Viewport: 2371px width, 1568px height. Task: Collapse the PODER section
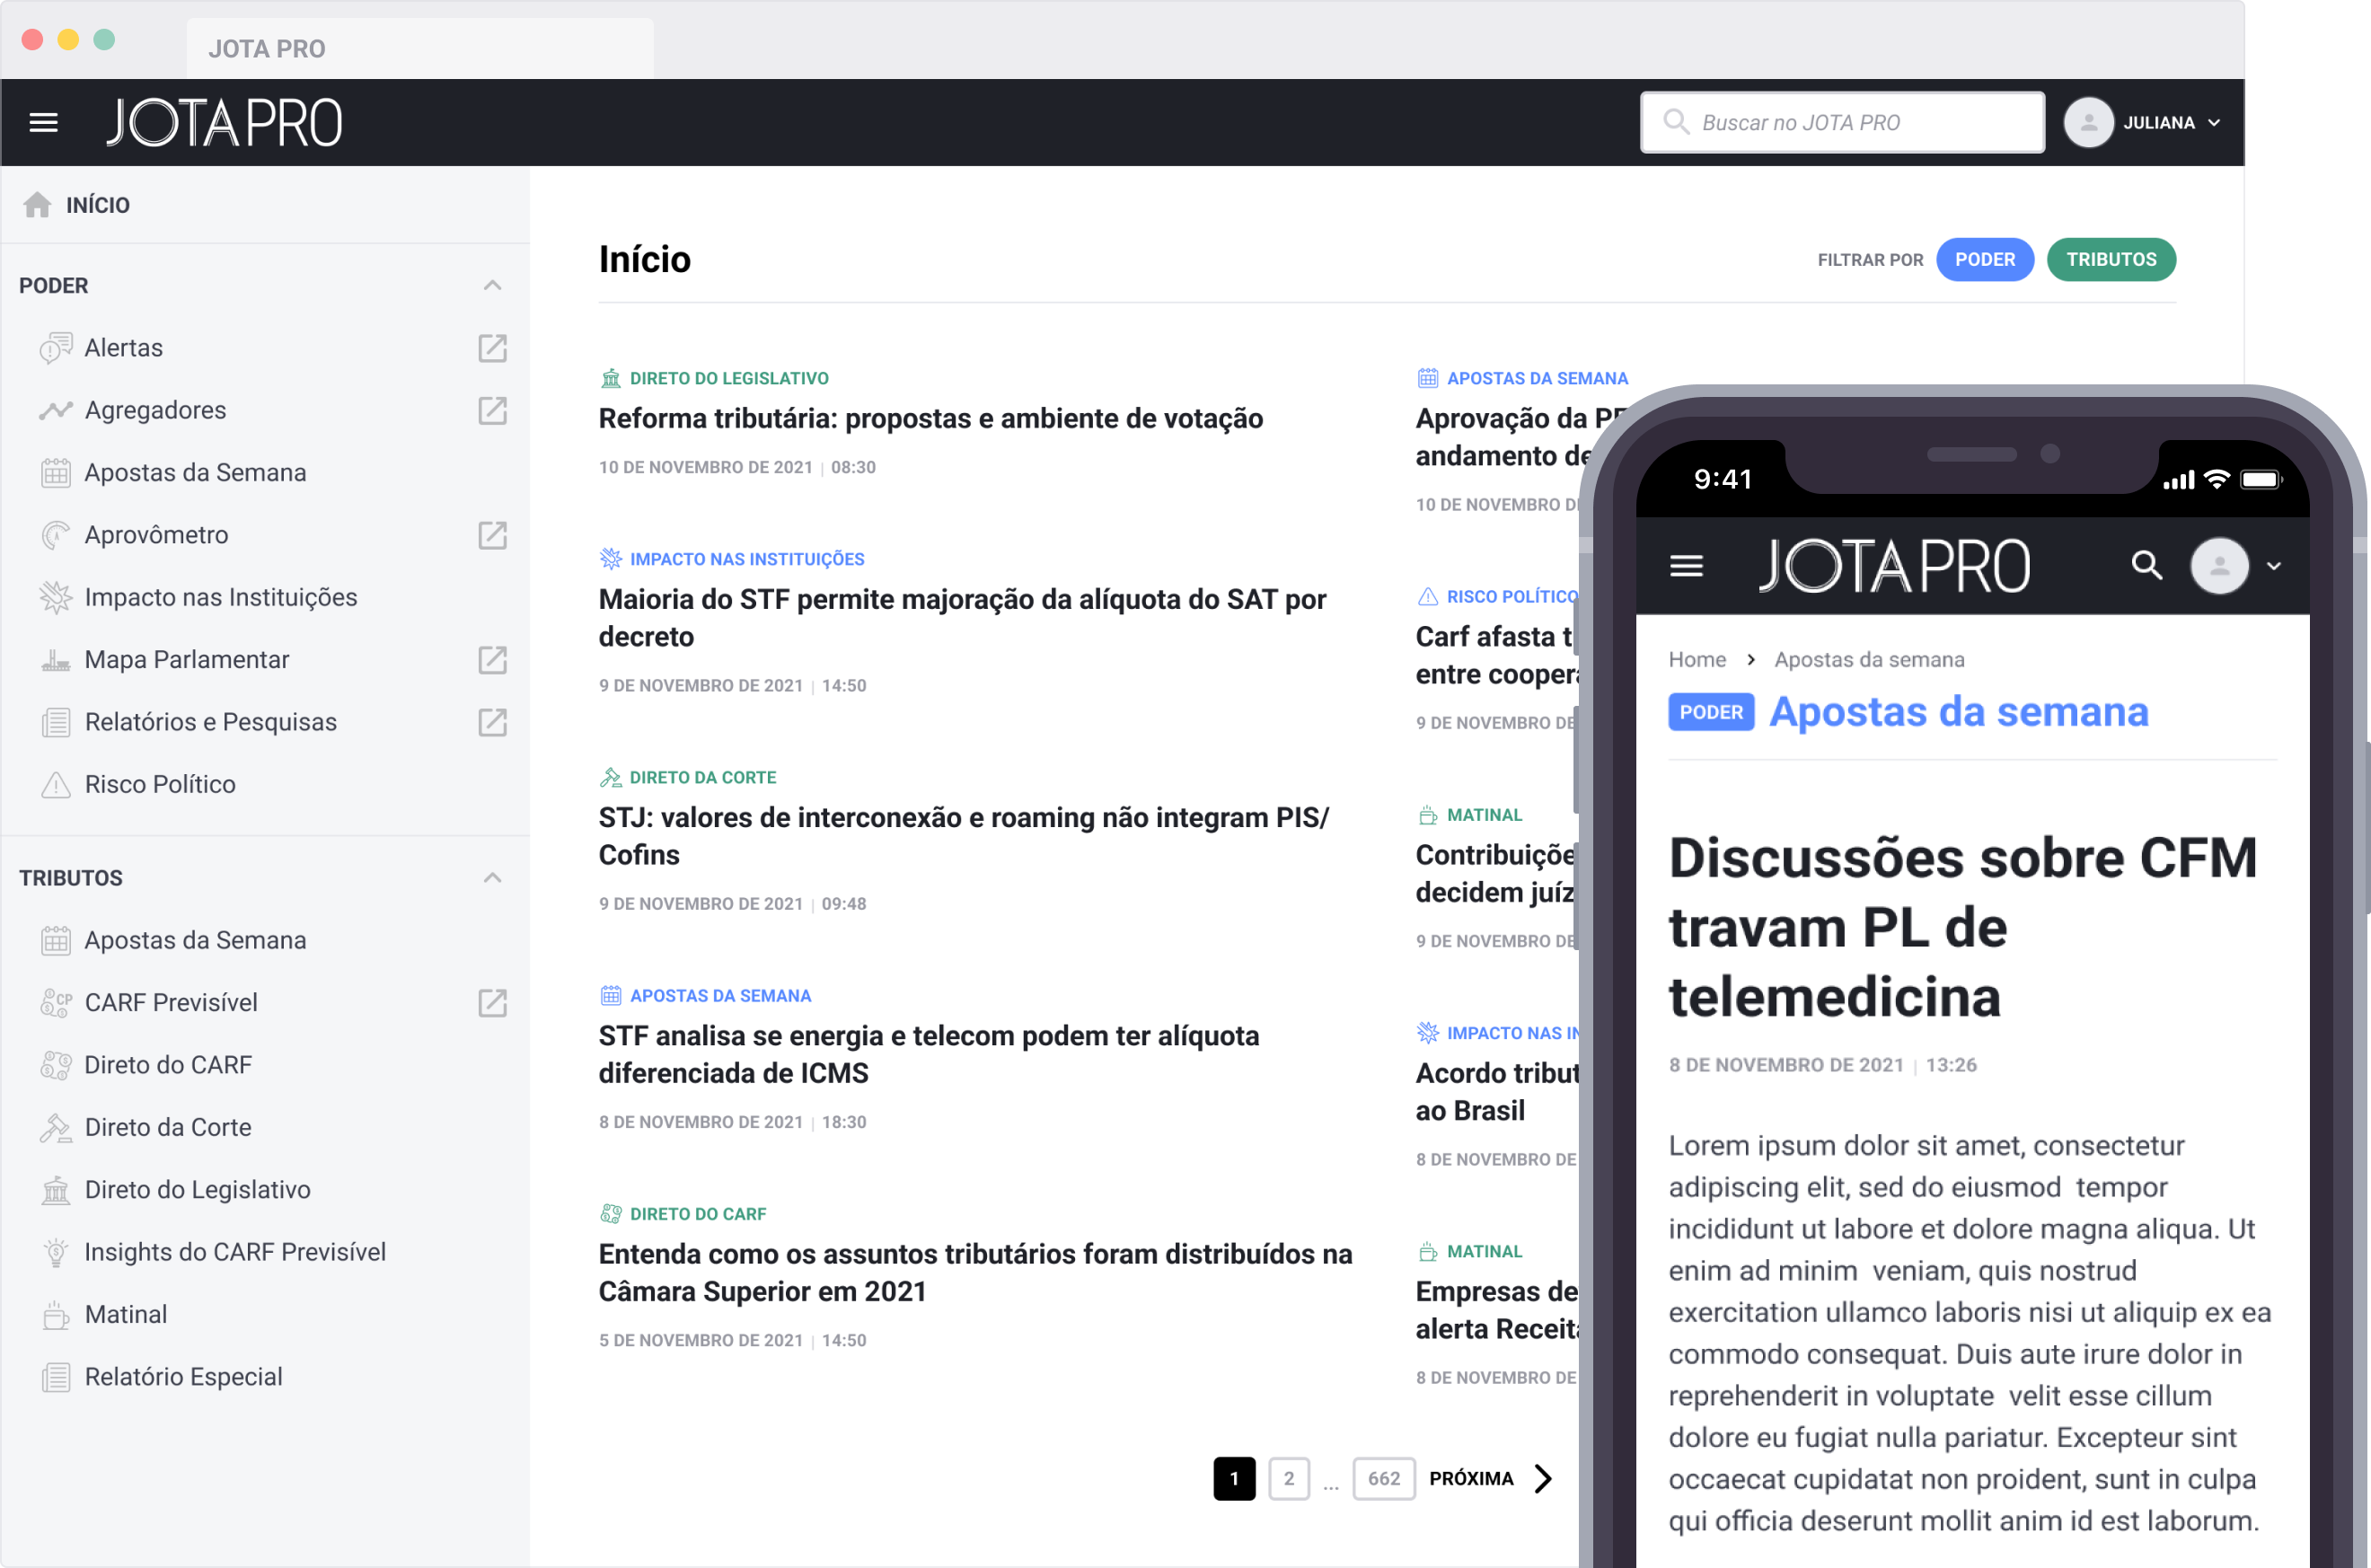(491, 285)
